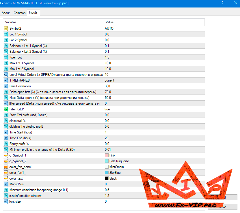Click the double icon beside Equity profit %

coord(6,144)
